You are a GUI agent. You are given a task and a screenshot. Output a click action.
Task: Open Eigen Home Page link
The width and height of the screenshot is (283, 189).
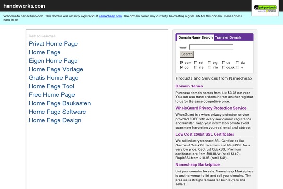[x=53, y=61]
